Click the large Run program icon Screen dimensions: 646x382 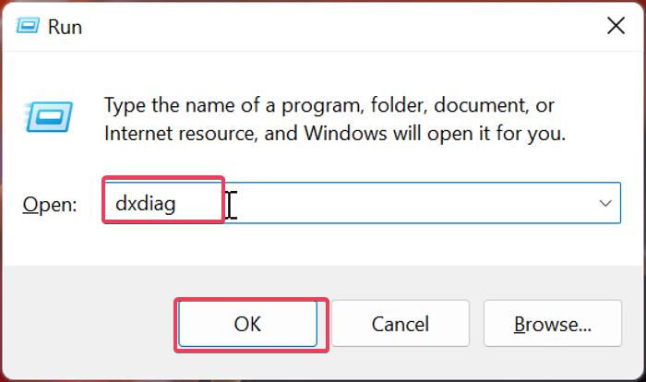tap(46, 115)
